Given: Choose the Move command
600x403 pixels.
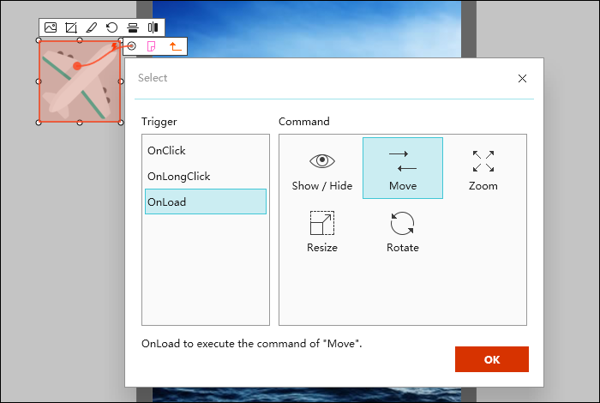Looking at the screenshot, I should click(403, 168).
